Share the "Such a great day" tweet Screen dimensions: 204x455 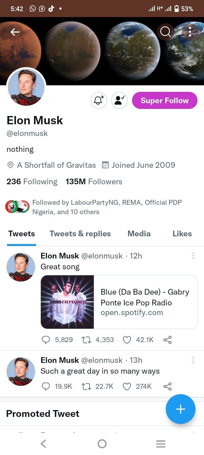(x=167, y=386)
